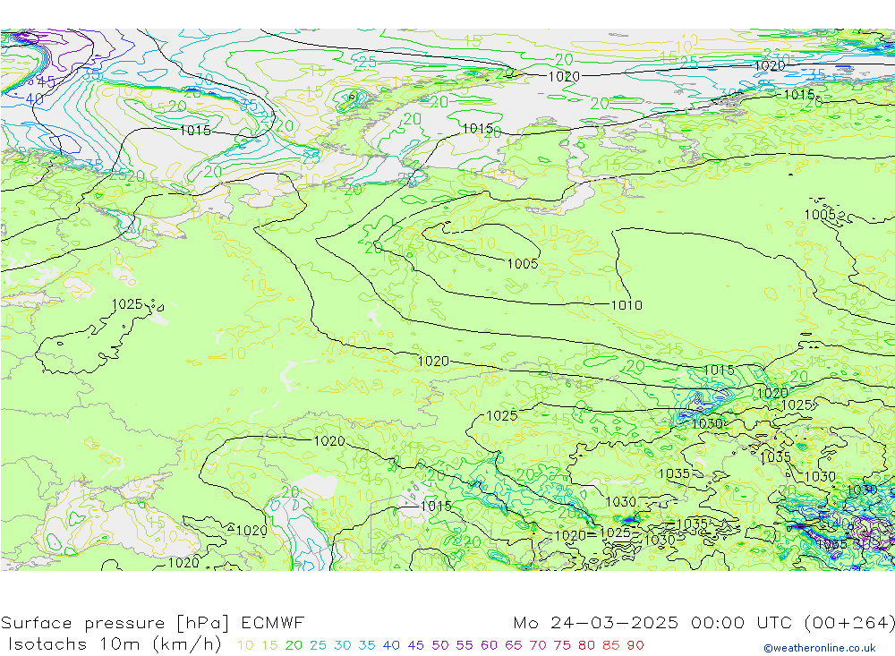Select the '60' isotach legend value
Viewport: 895px width, 656px height.
point(490,645)
